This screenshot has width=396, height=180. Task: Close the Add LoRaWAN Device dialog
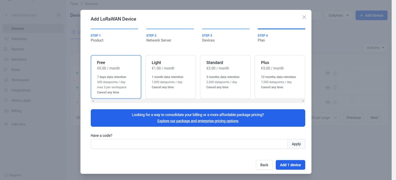click(304, 17)
